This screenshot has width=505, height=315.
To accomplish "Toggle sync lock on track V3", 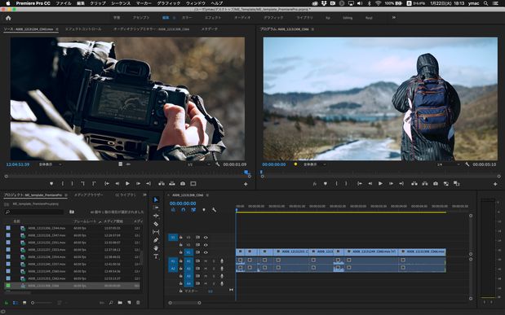I will pos(197,237).
